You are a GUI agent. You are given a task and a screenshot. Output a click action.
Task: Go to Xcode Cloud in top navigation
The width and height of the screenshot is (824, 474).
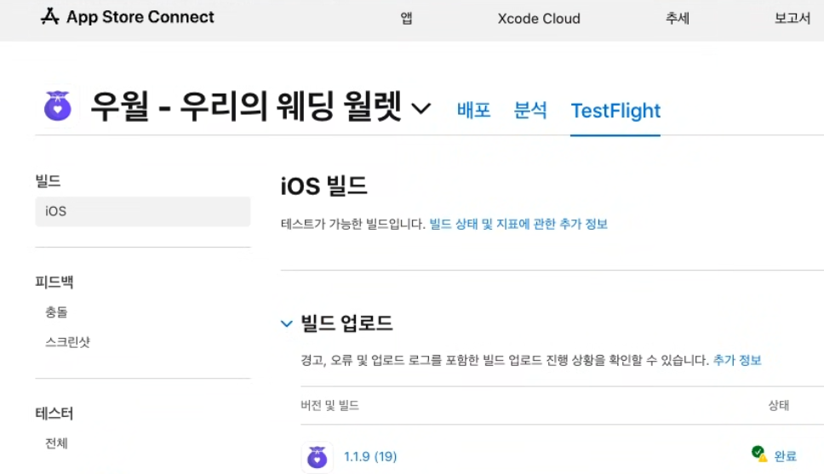pos(539,19)
